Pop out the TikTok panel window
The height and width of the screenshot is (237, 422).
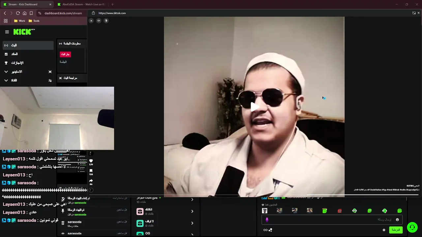(414, 13)
